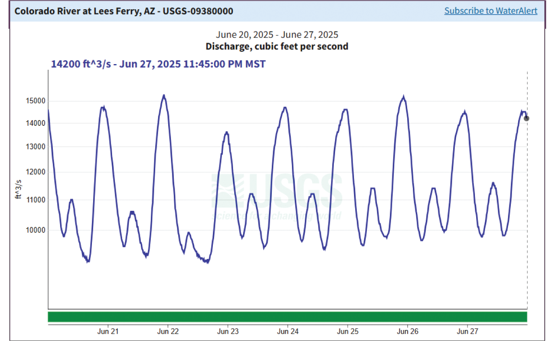Screen dimensions: 558x341
Task: Click the 14000 y-axis label
Action: pos(35,123)
